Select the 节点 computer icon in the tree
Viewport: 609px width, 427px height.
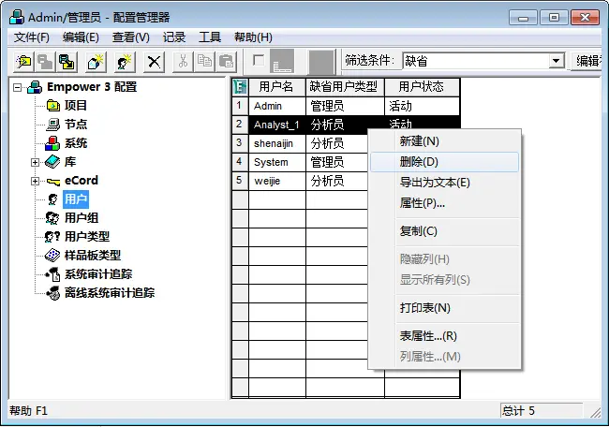click(52, 125)
